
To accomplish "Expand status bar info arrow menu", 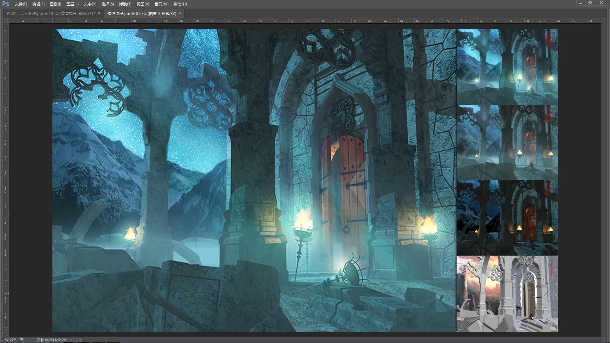I will point(81,340).
